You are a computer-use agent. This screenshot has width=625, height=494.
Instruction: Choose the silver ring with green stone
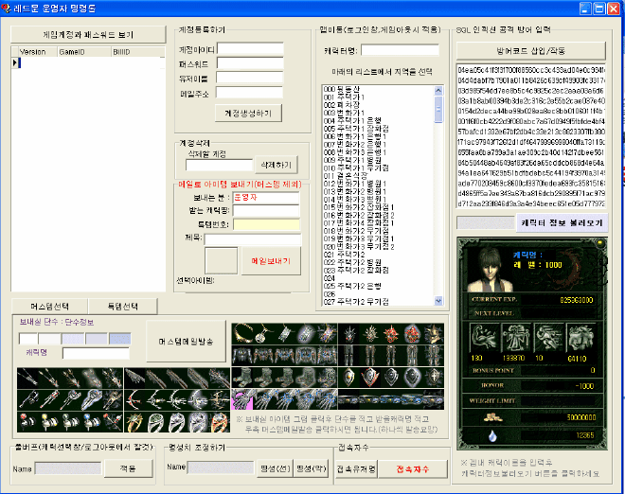[x=156, y=422]
